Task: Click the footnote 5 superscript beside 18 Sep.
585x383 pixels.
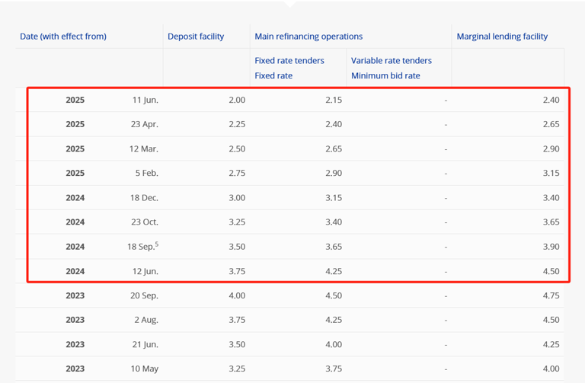Action: 157,244
